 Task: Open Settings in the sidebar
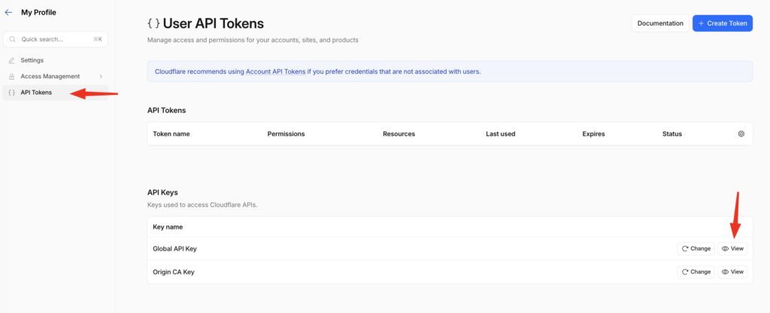tap(32, 60)
